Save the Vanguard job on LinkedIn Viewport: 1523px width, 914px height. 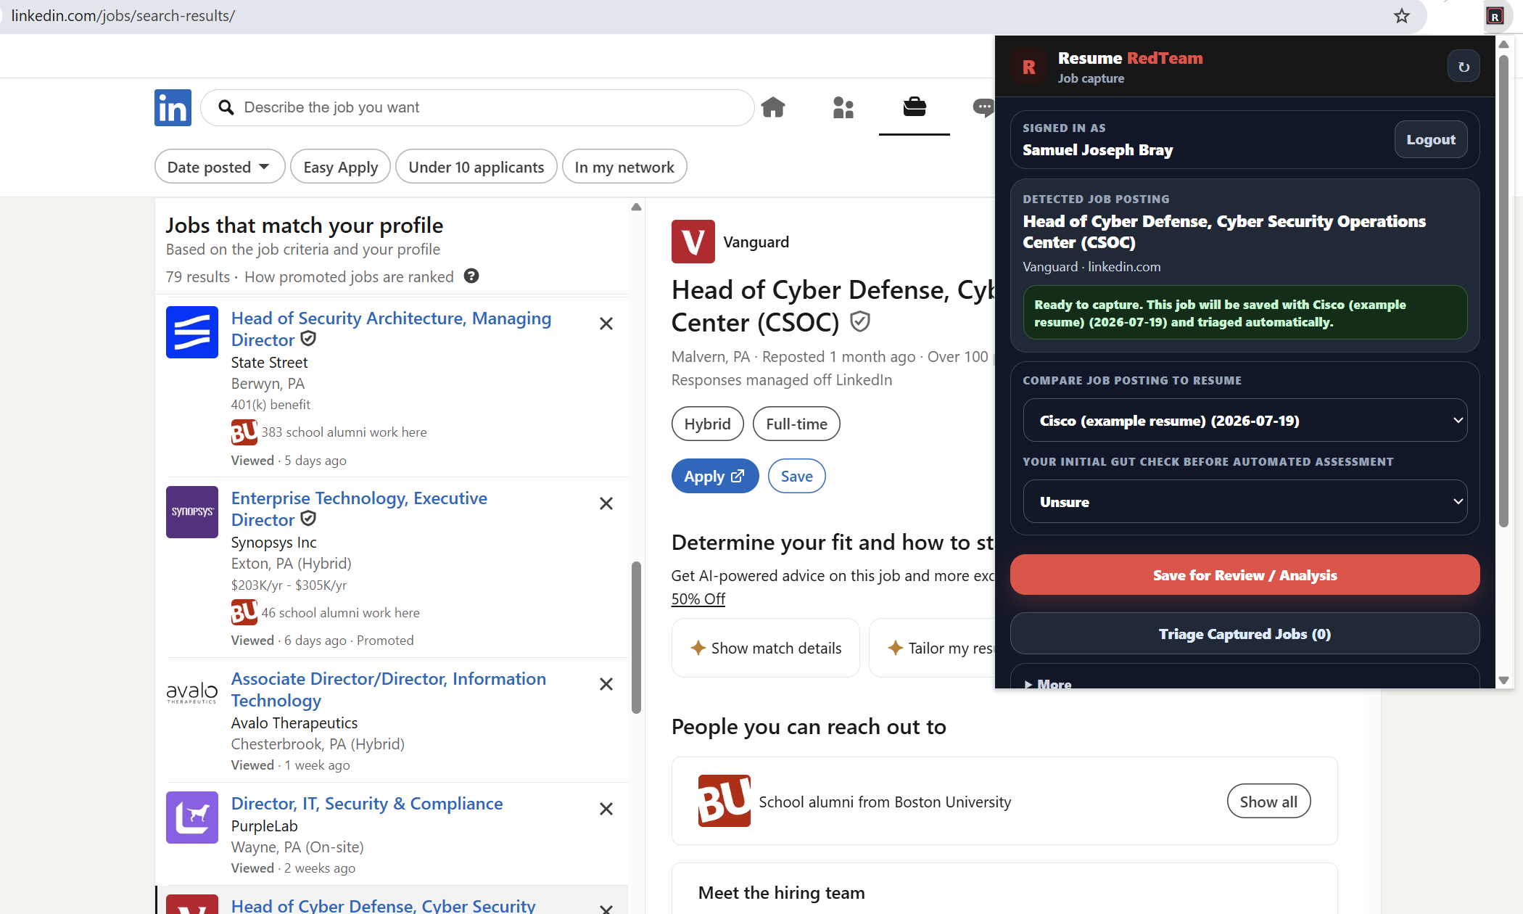pyautogui.click(x=796, y=476)
